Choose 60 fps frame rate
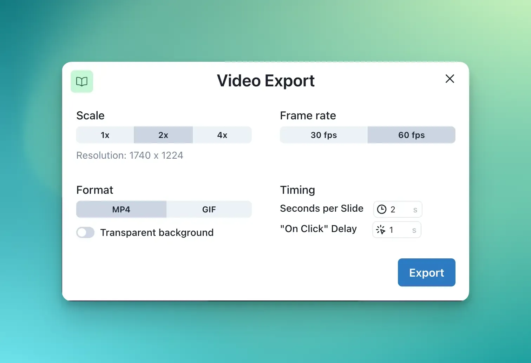Viewport: 531px width, 363px height. pyautogui.click(x=412, y=135)
